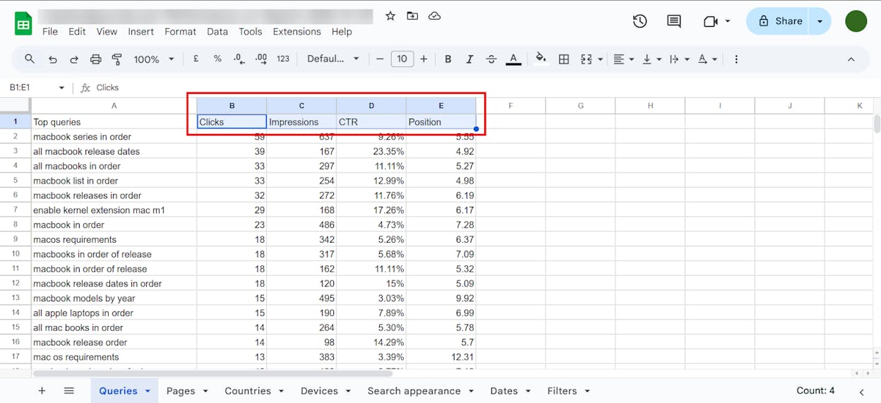This screenshot has height=403, width=881.
Task: Open the fill color bucket
Action: [x=541, y=59]
